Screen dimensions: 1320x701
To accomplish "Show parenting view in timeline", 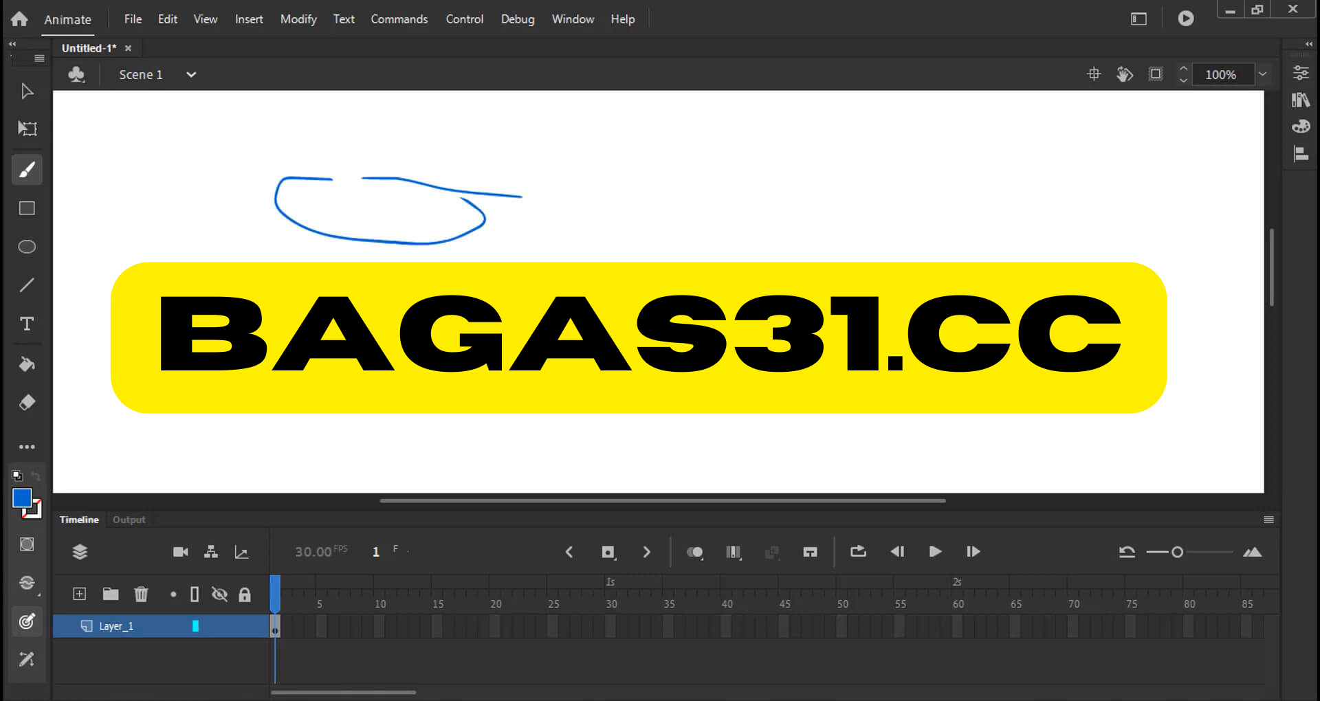I will 211,552.
